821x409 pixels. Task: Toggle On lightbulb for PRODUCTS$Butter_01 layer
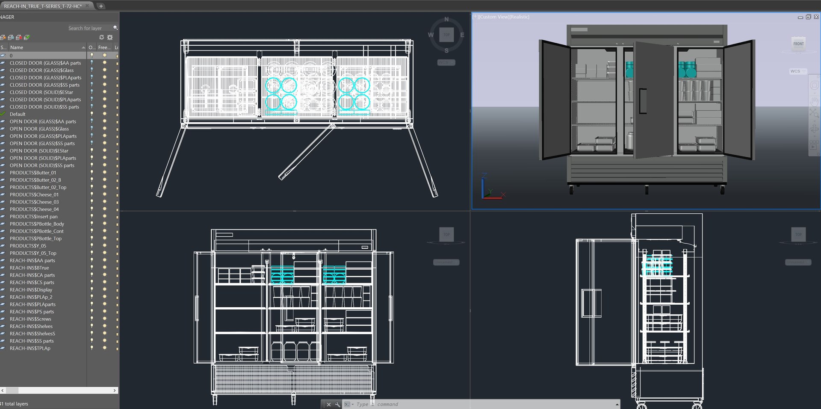click(92, 173)
